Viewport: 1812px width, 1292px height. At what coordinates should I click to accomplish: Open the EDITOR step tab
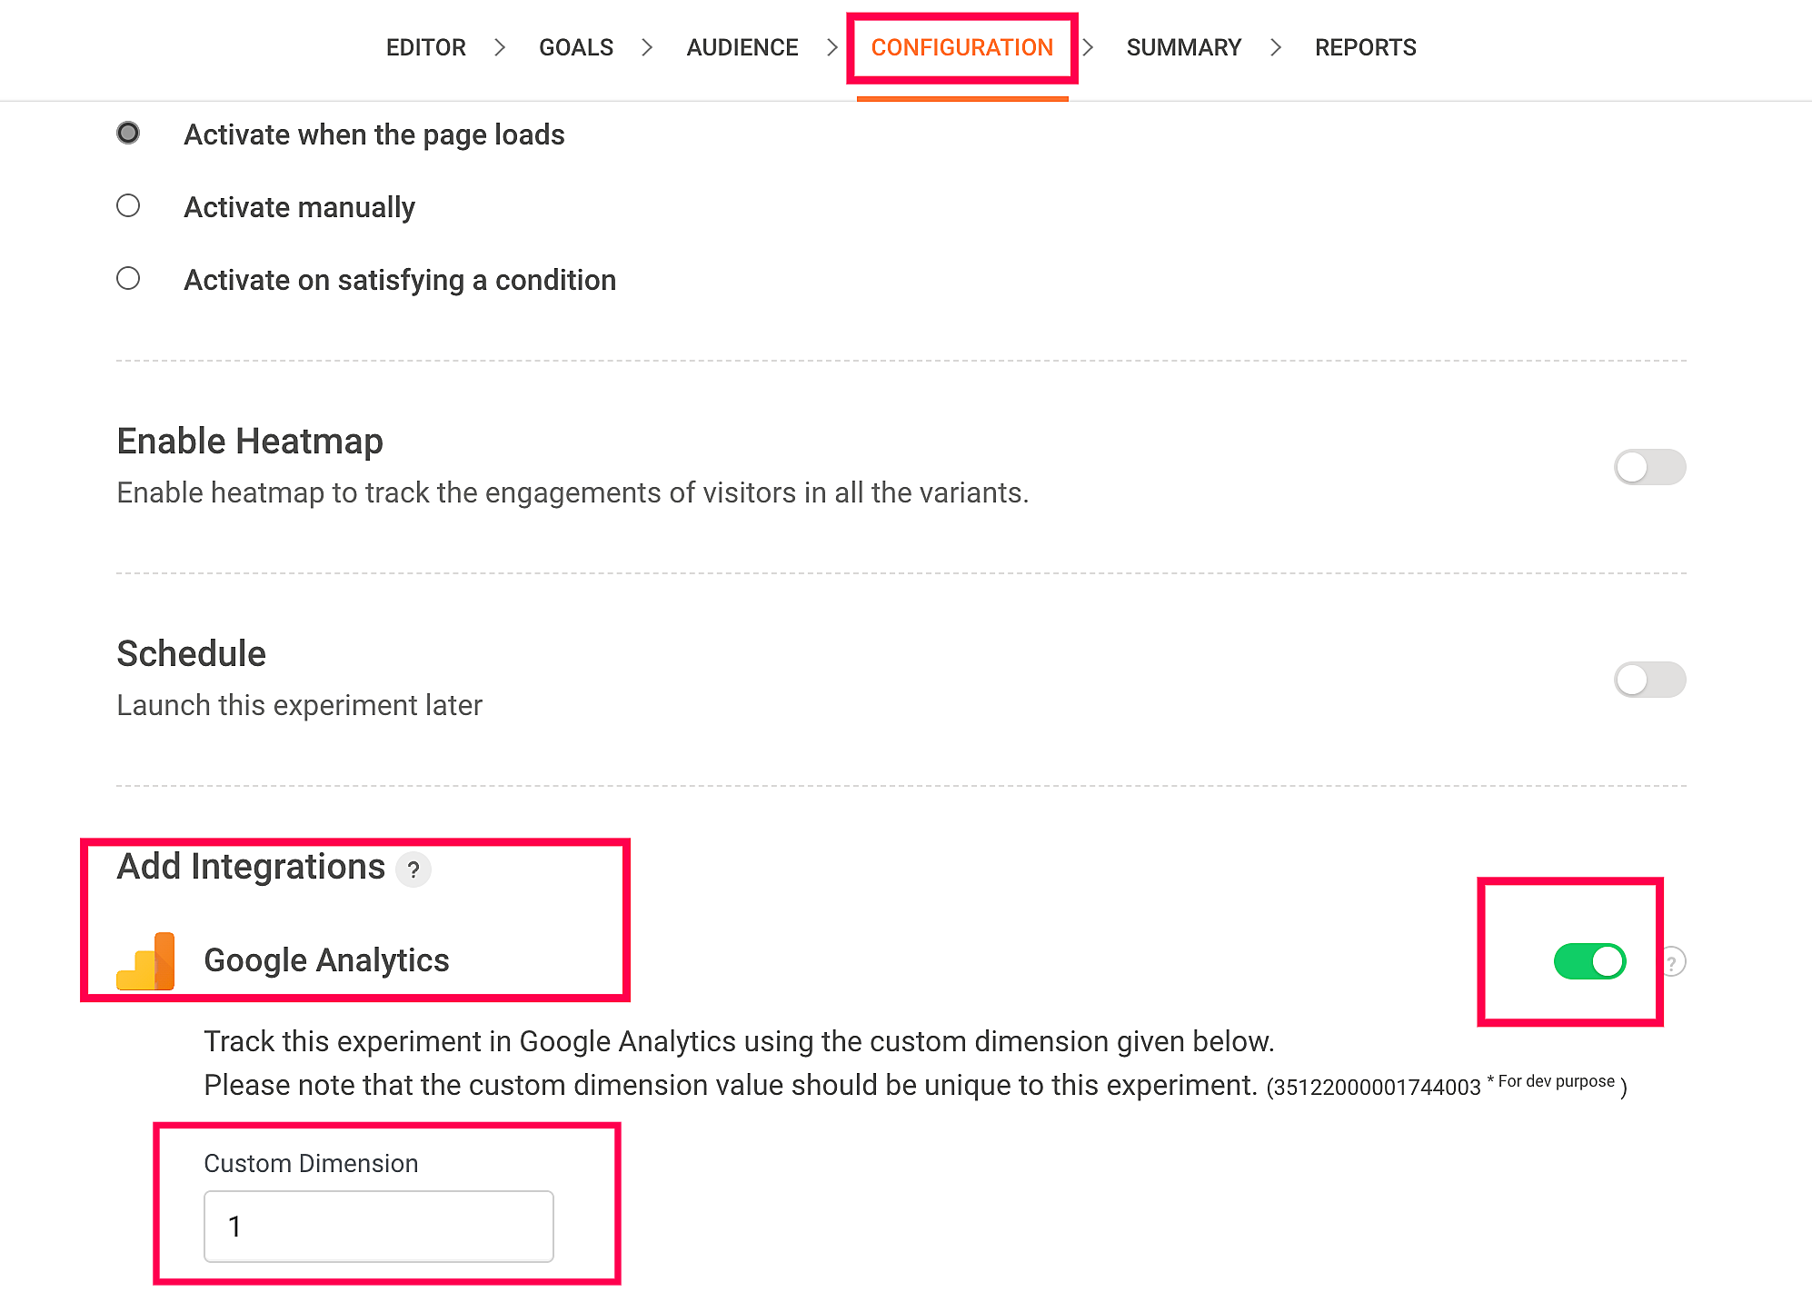425,47
